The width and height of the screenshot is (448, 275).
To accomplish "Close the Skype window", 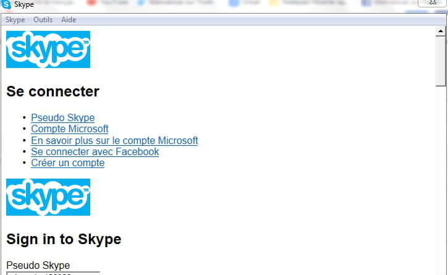I will point(433,3).
